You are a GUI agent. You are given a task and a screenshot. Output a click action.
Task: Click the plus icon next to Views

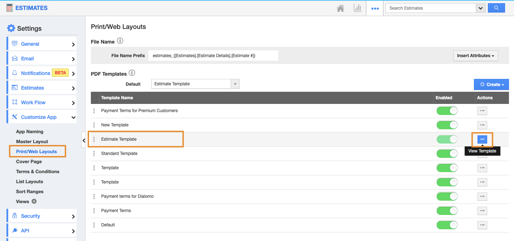34,201
